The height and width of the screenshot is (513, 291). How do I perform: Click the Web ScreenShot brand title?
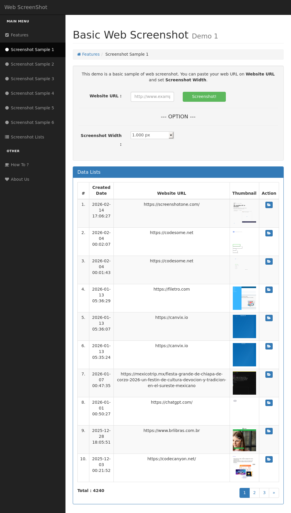click(26, 7)
